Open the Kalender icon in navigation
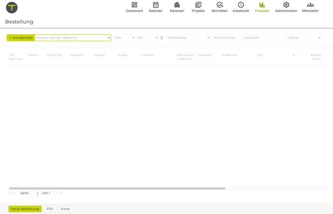 [156, 5]
